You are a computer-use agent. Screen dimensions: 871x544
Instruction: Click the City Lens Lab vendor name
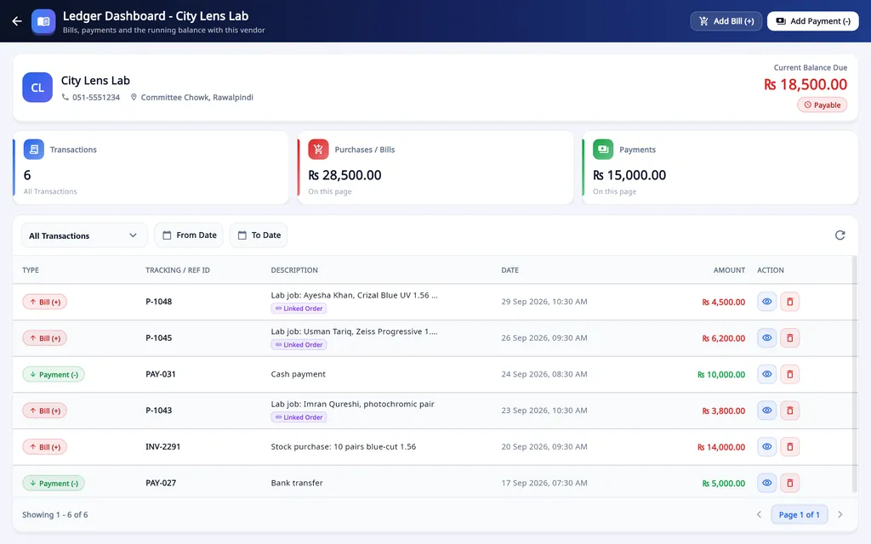(95, 81)
